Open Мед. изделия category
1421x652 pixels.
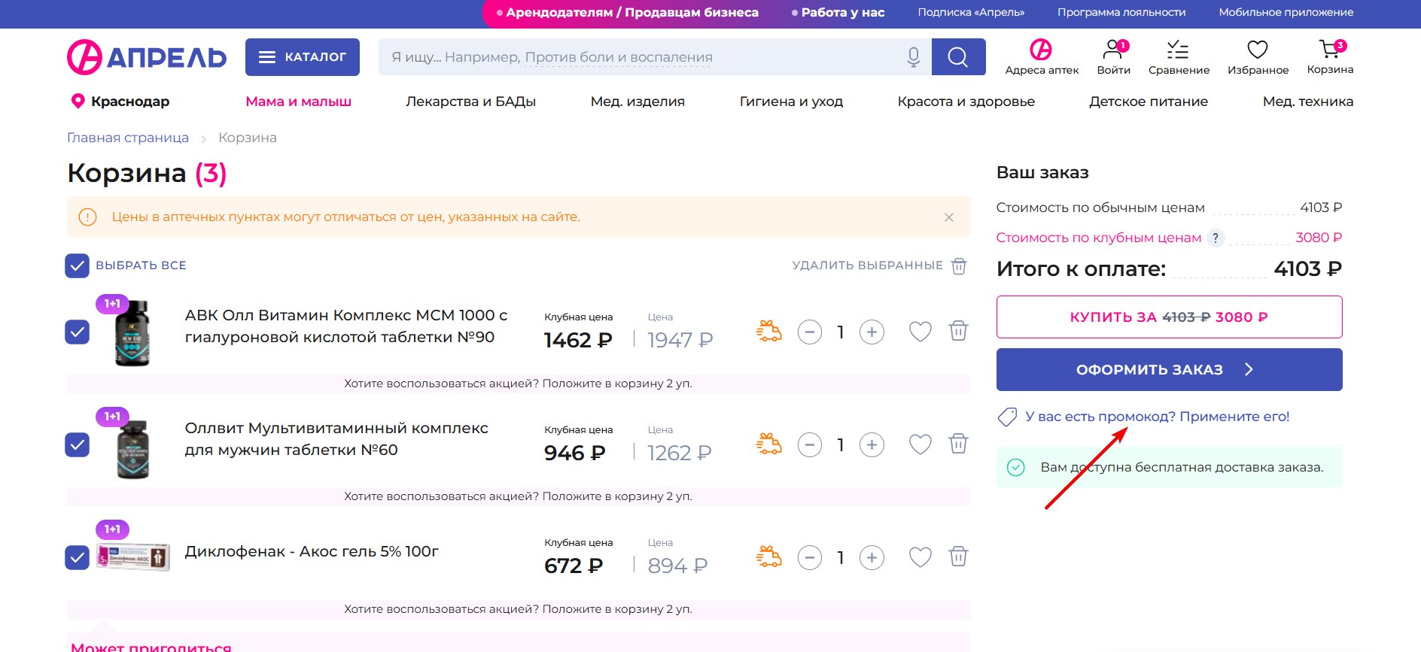[637, 101]
